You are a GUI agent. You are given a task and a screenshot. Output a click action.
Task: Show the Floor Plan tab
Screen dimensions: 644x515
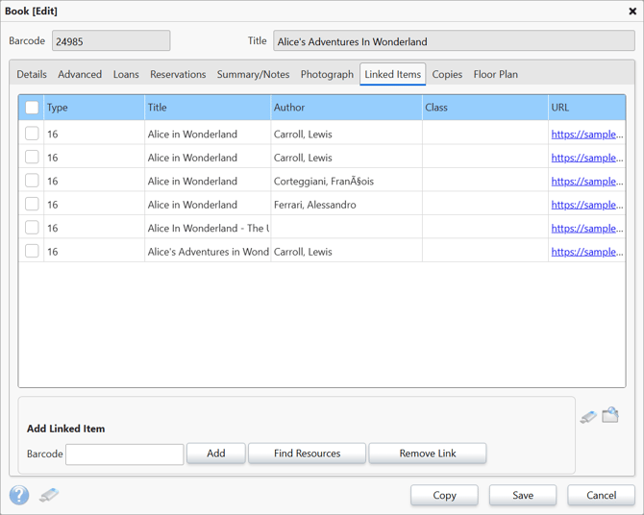click(x=495, y=74)
